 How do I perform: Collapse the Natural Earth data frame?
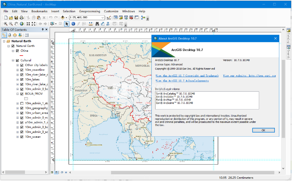pyautogui.click(x=4, y=41)
